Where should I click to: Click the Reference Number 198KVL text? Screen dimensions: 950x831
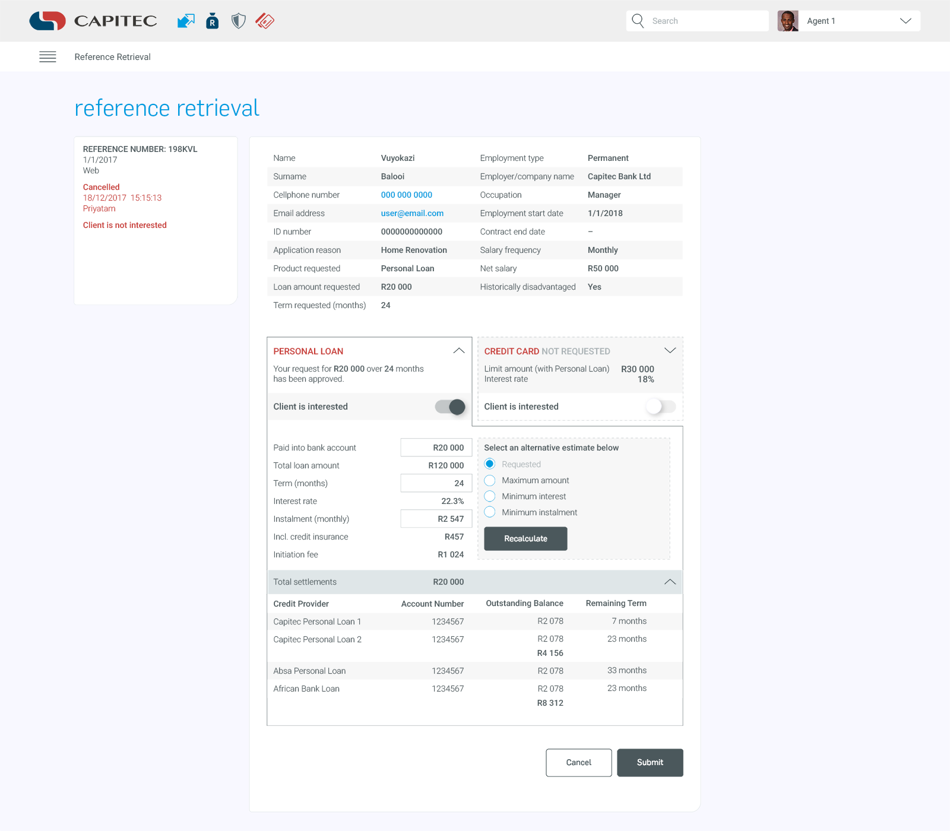click(140, 149)
